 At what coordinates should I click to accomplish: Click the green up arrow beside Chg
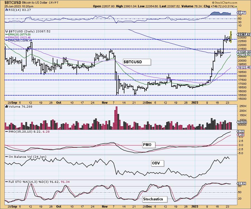(x=236, y=6)
